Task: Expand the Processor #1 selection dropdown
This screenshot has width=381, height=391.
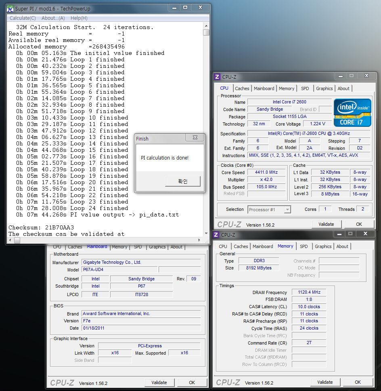Action: (x=287, y=210)
